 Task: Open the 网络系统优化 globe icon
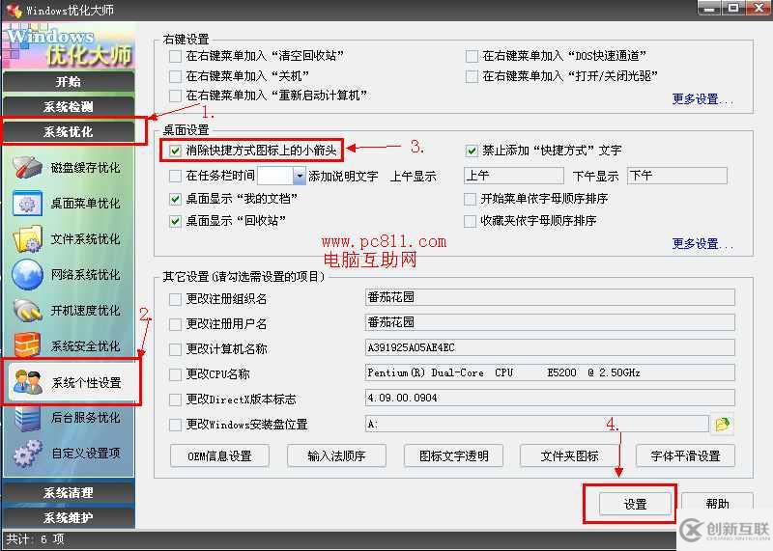click(x=28, y=275)
